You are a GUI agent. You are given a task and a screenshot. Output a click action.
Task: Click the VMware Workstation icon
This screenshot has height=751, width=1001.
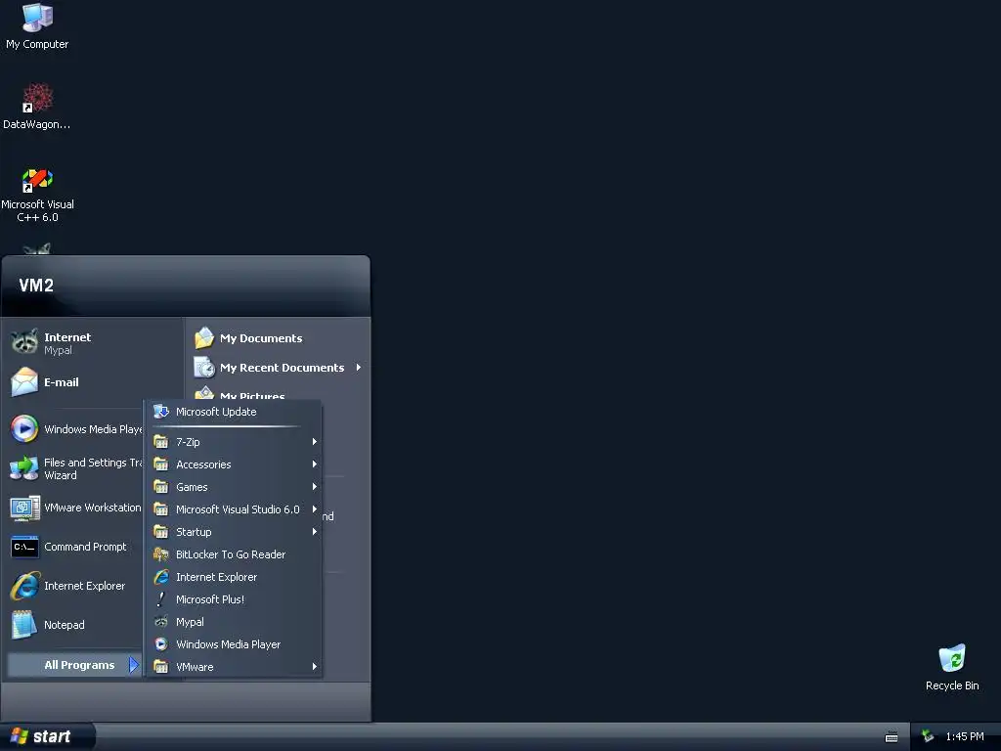24,508
